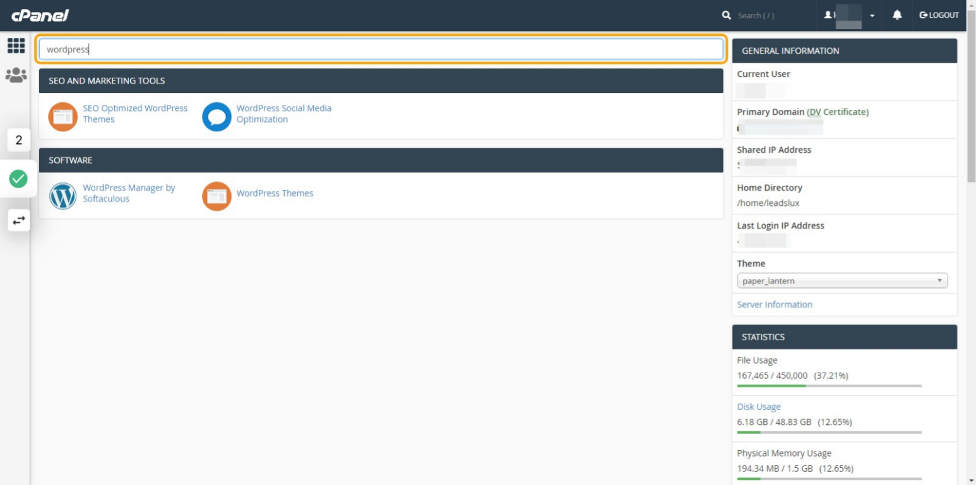Viewport: 976px width, 485px height.
Task: Open SEO Optimized WordPress Themes link
Action: (x=135, y=114)
